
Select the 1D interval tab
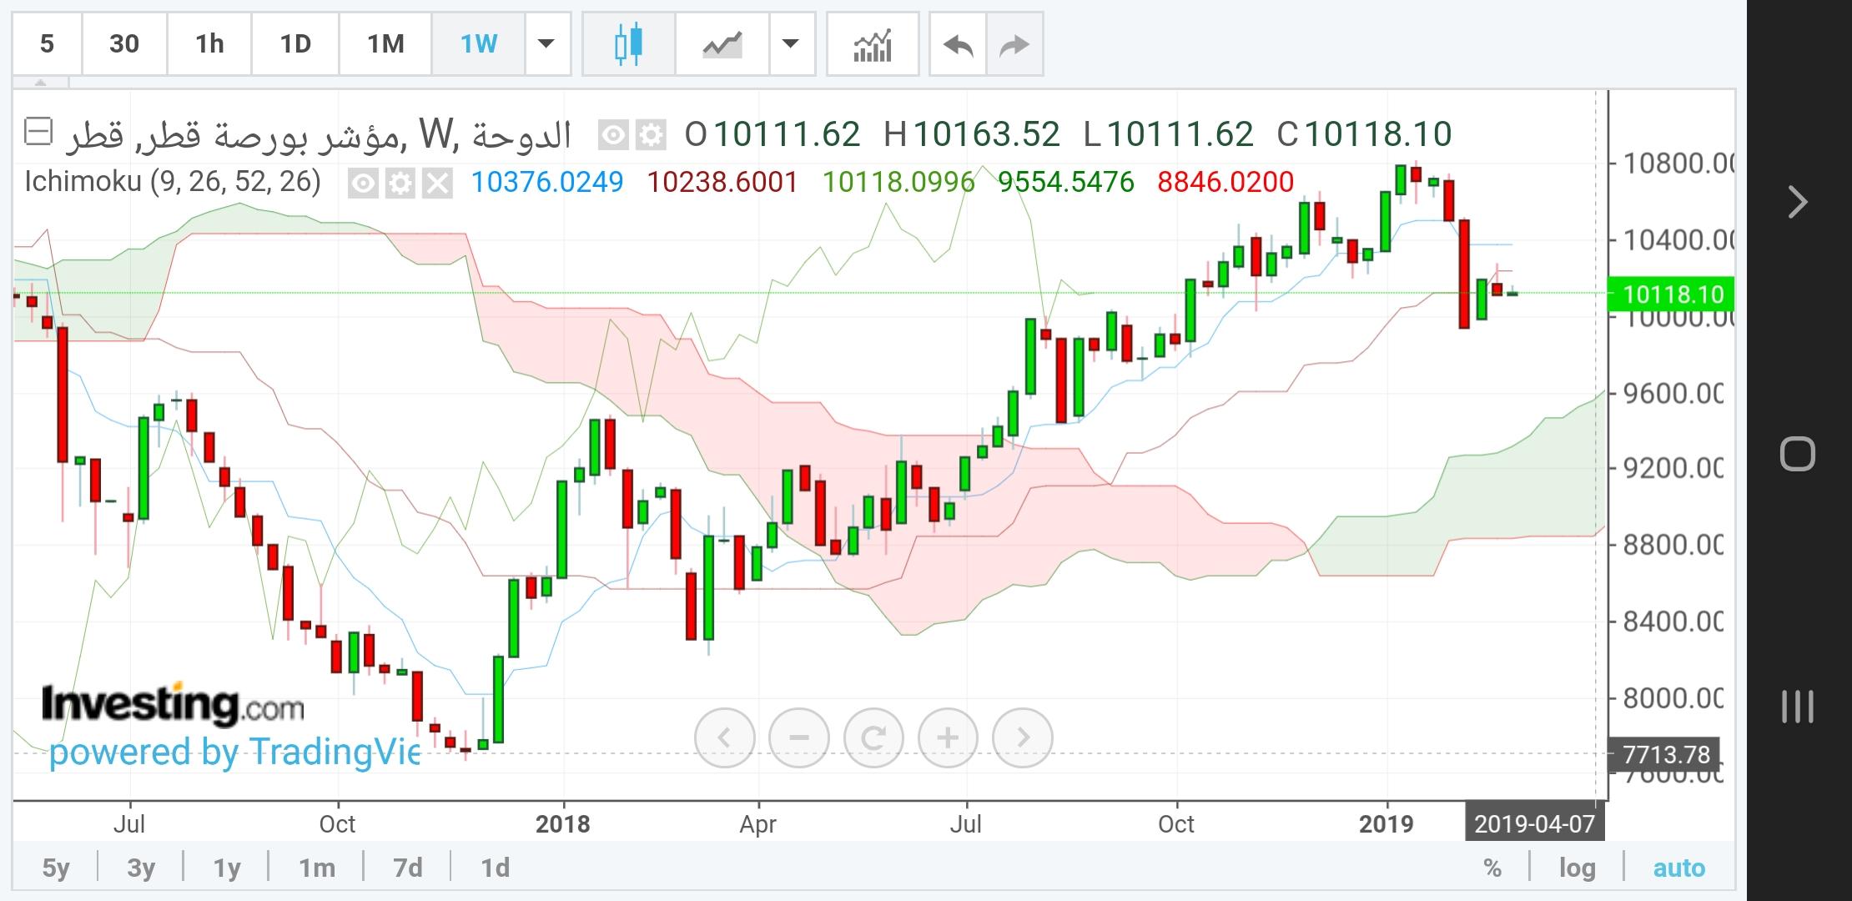pyautogui.click(x=294, y=44)
